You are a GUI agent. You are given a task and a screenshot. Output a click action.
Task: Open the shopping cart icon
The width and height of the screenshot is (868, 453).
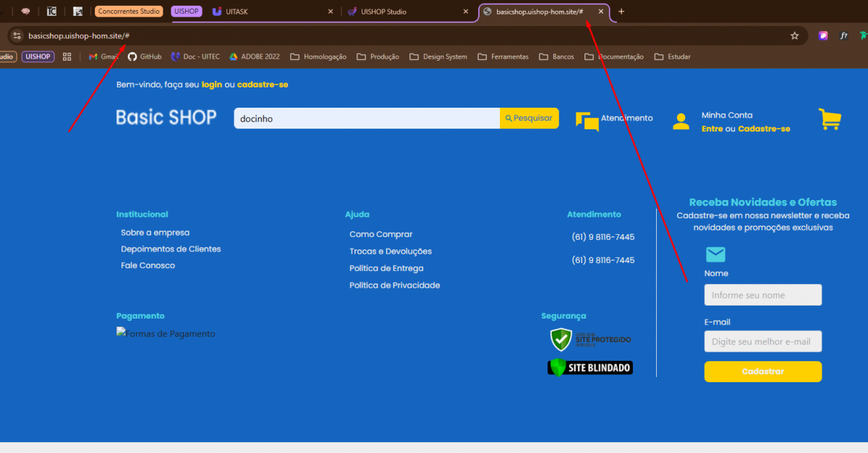pyautogui.click(x=830, y=119)
